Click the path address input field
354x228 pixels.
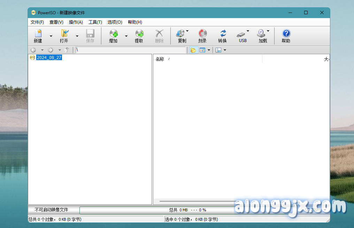pyautogui.click(x=131, y=50)
